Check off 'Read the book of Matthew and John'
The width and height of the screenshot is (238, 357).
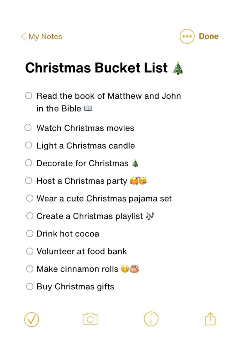tap(28, 95)
